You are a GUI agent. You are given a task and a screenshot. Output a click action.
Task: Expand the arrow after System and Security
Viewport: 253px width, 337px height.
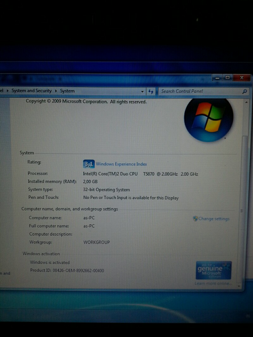tap(56, 91)
